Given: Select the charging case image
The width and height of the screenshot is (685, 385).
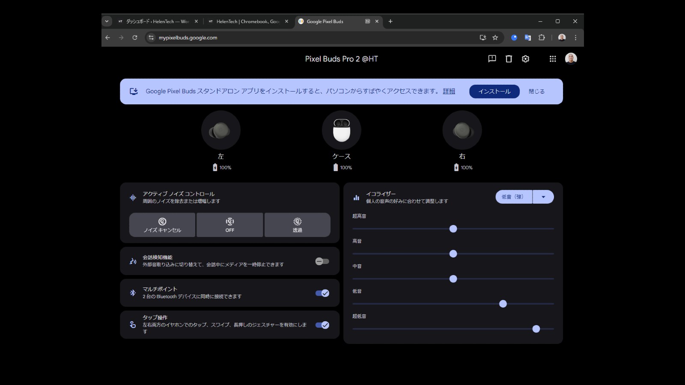Looking at the screenshot, I should click(341, 130).
